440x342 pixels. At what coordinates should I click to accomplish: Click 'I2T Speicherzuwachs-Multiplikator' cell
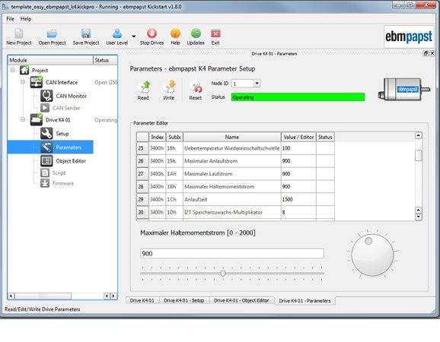pos(232,212)
